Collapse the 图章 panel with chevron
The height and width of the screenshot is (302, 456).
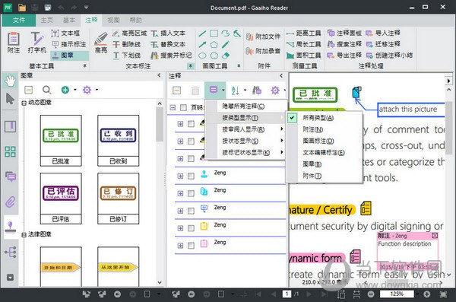[159, 75]
